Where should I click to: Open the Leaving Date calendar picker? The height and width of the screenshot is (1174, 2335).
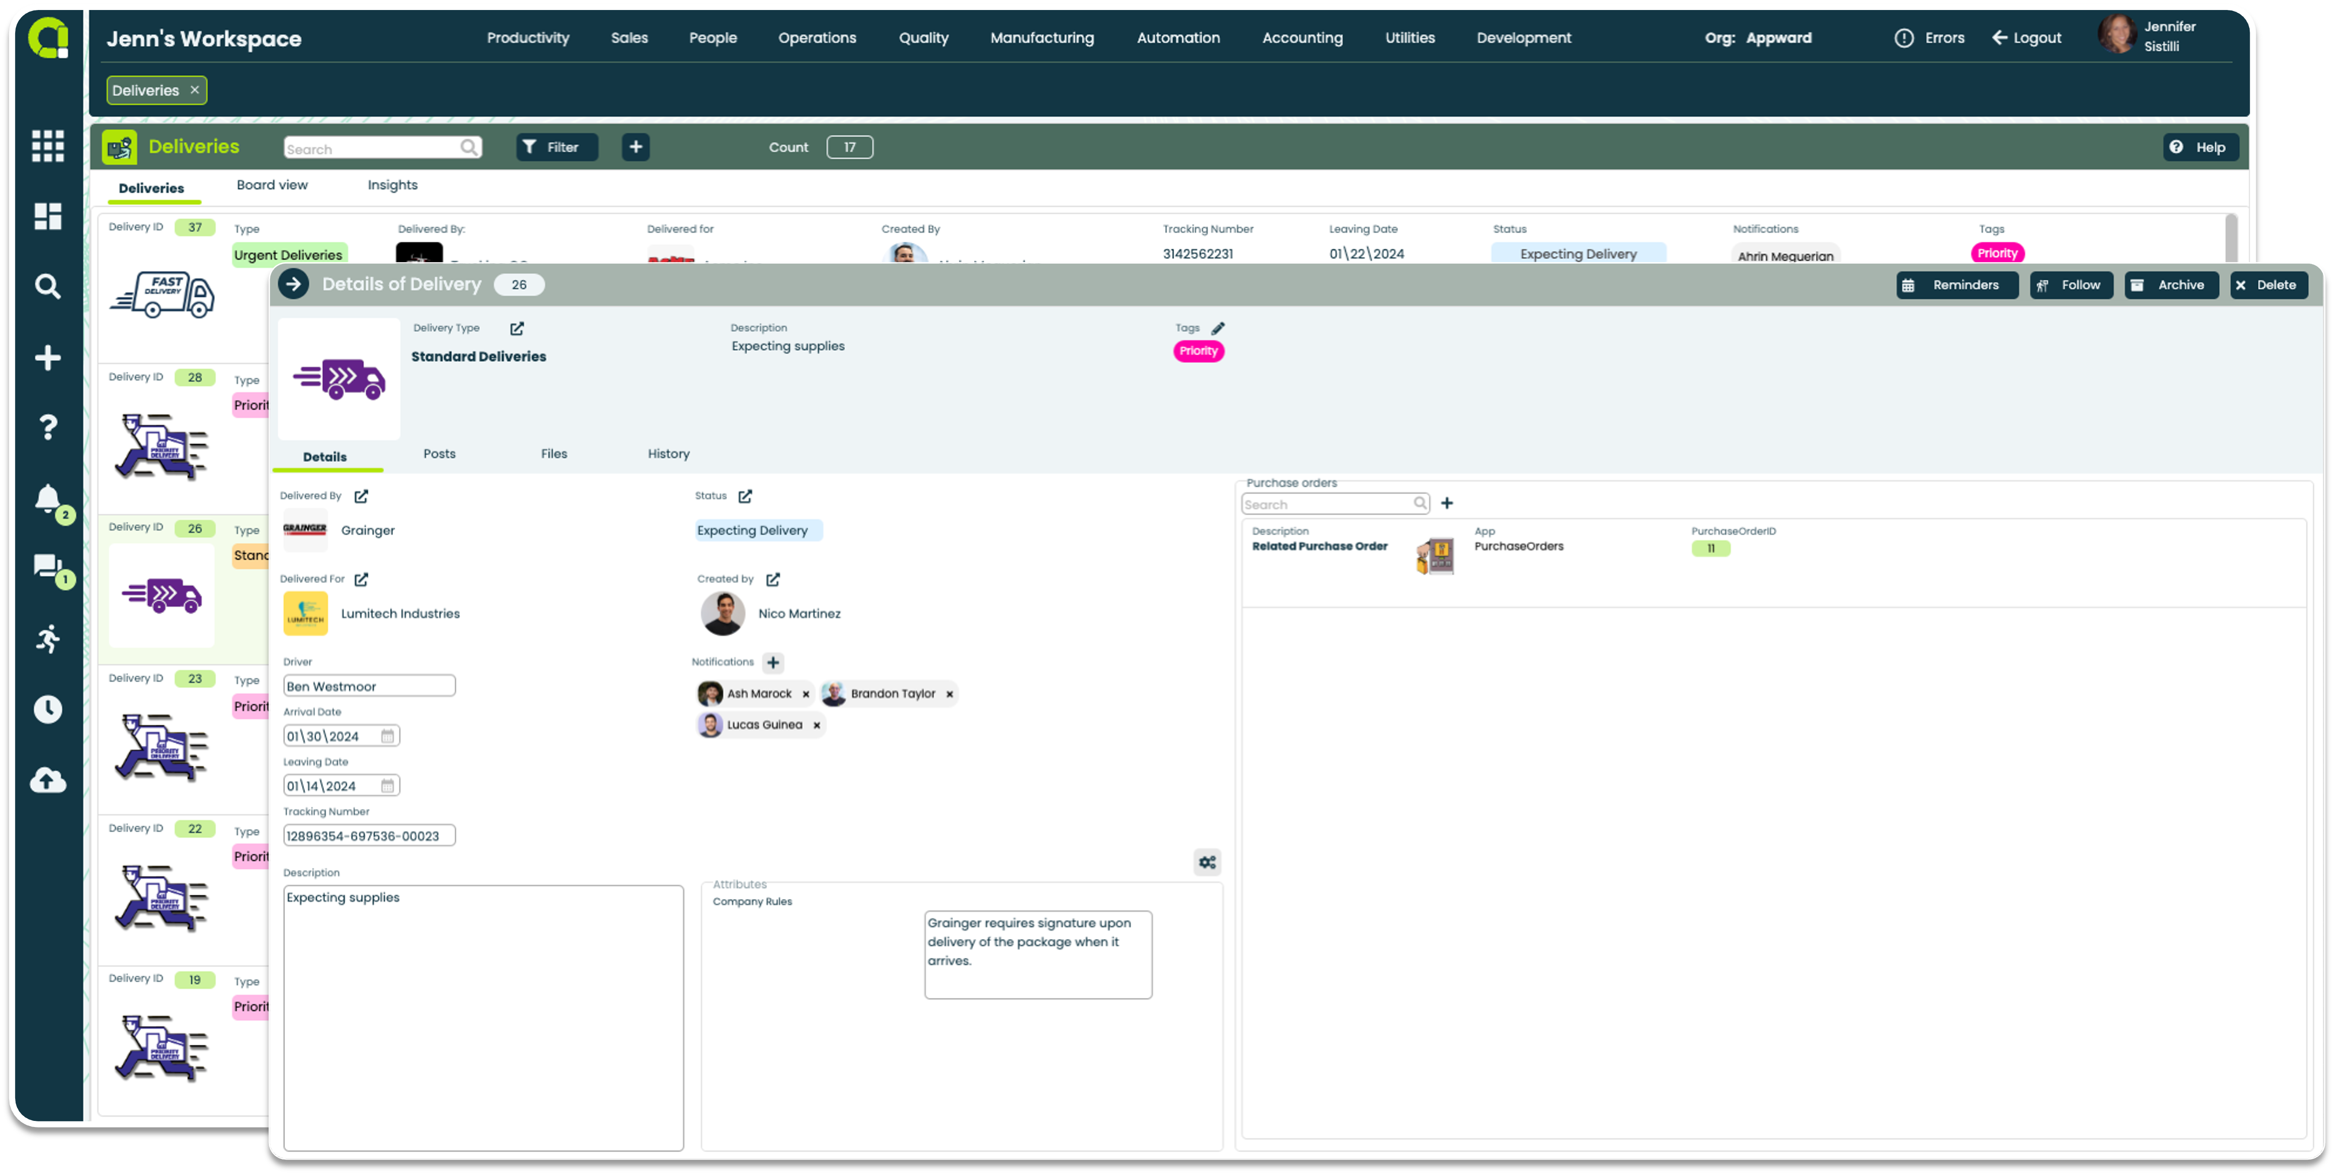pyautogui.click(x=387, y=786)
